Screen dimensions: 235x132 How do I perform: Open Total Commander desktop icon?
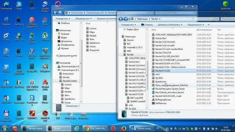pos(6,116)
